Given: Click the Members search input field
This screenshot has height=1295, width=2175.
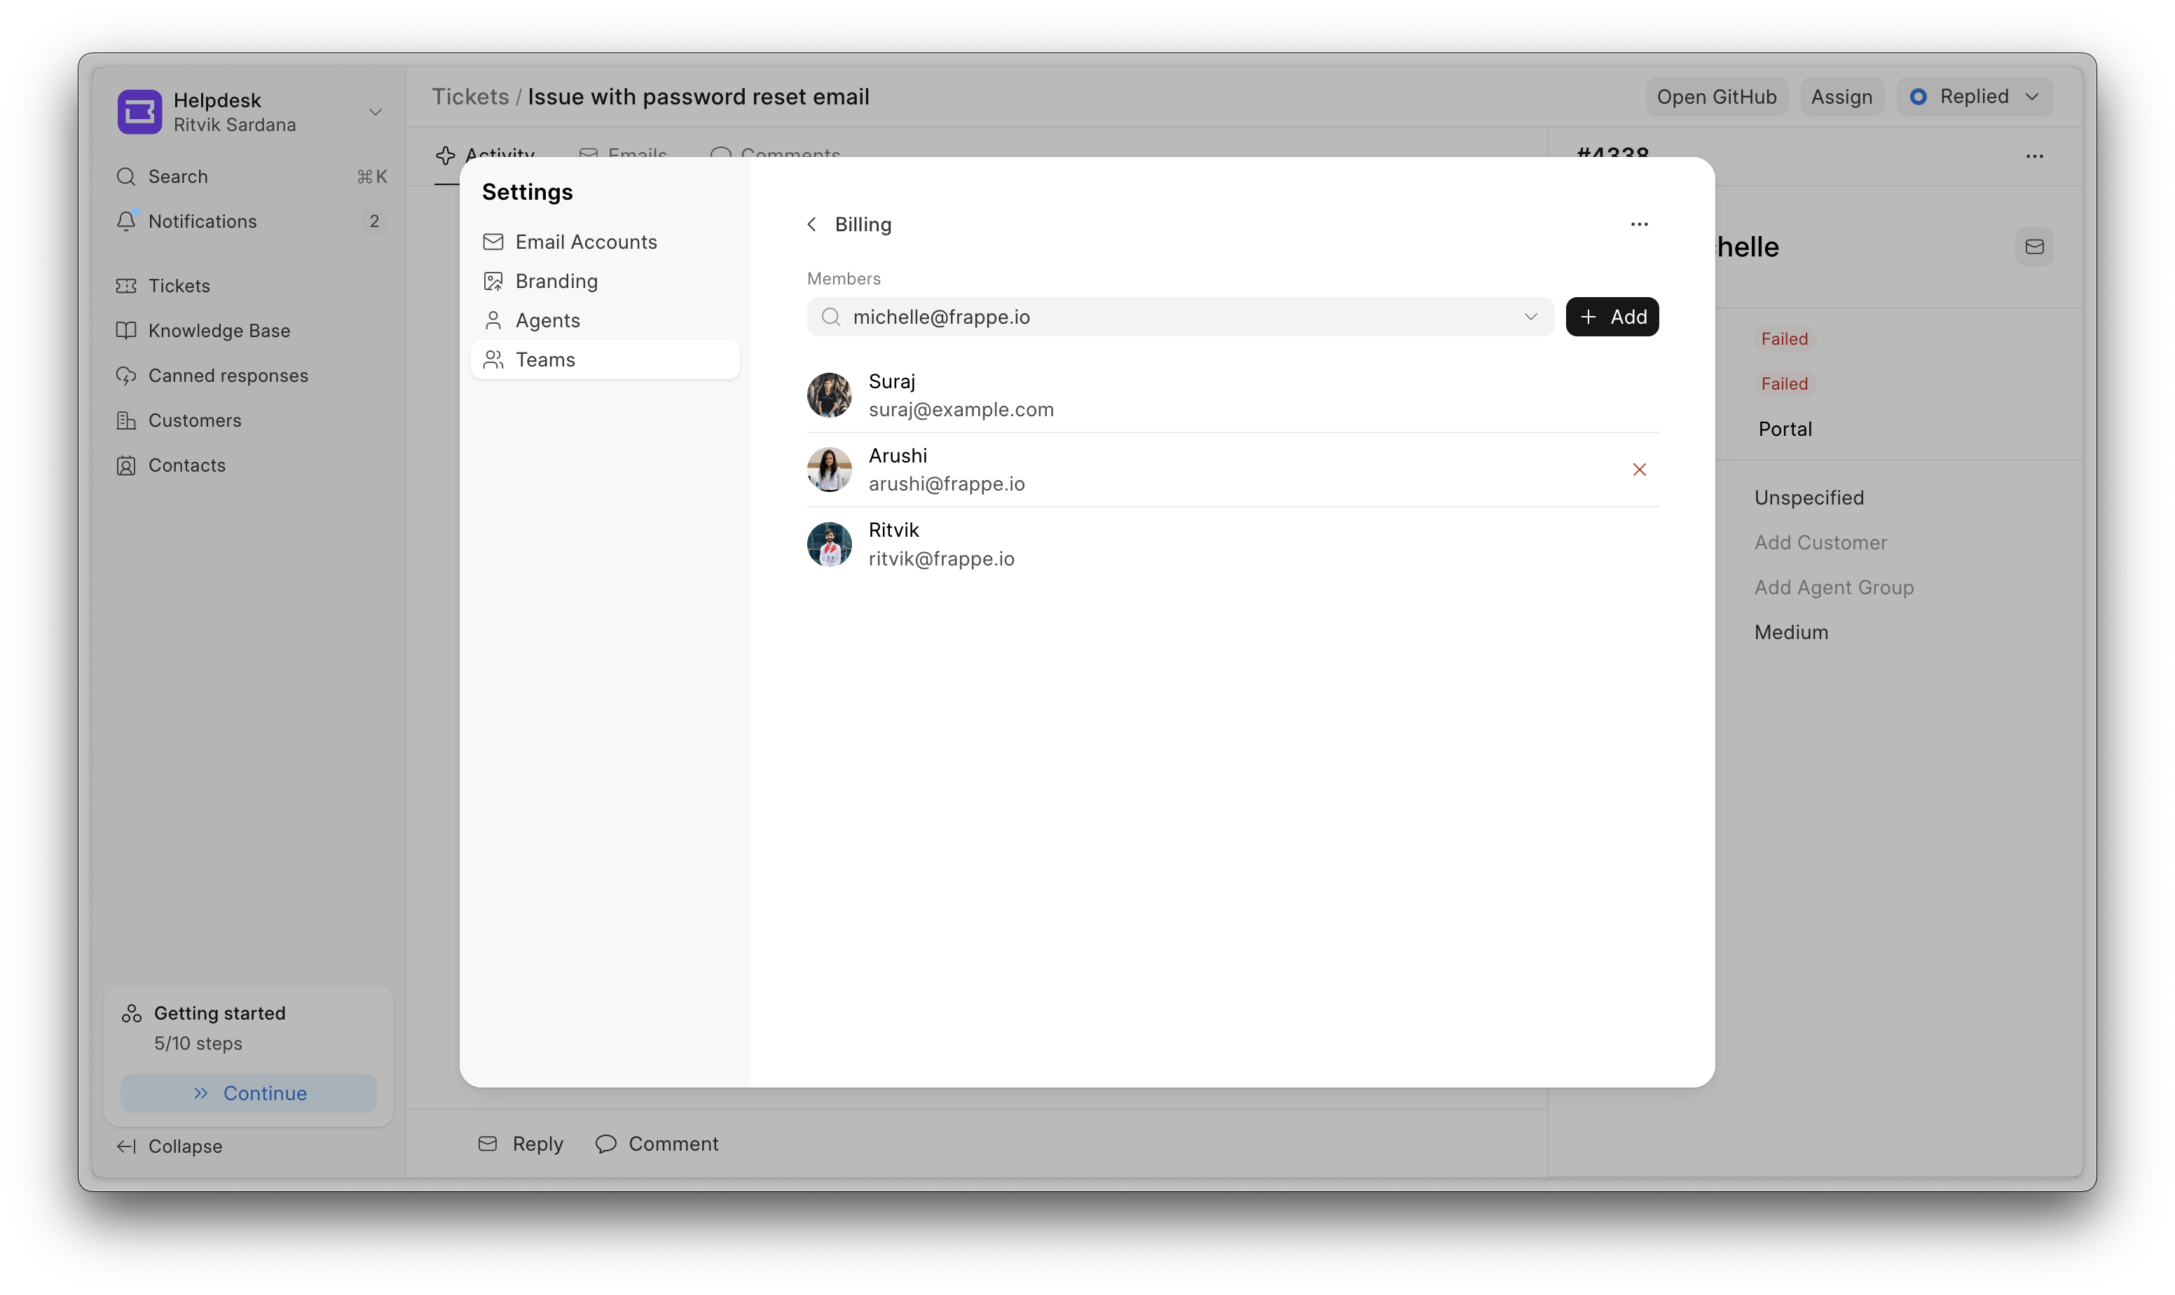Looking at the screenshot, I should pos(1179,317).
